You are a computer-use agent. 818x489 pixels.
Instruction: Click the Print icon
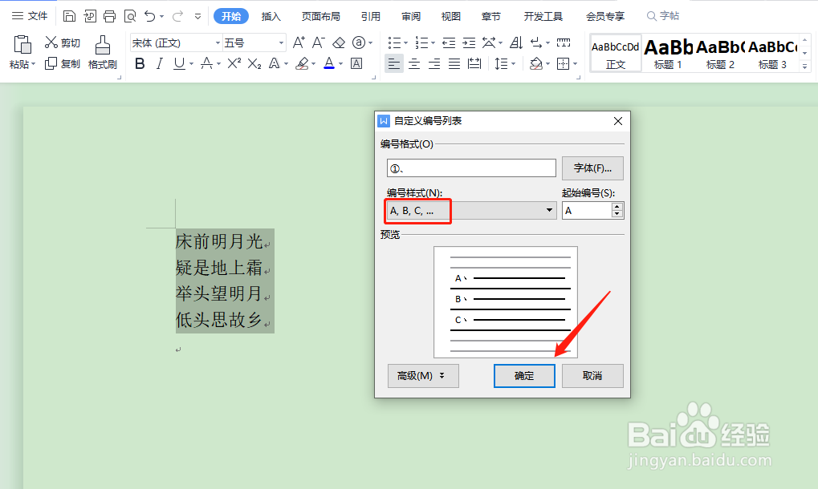[x=109, y=15]
